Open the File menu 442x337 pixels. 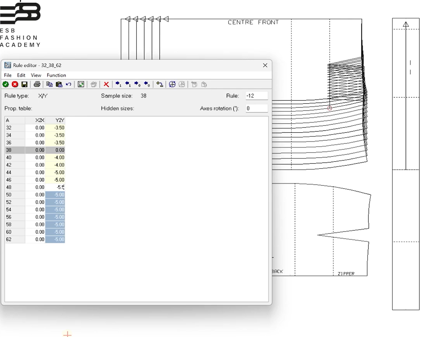point(8,75)
